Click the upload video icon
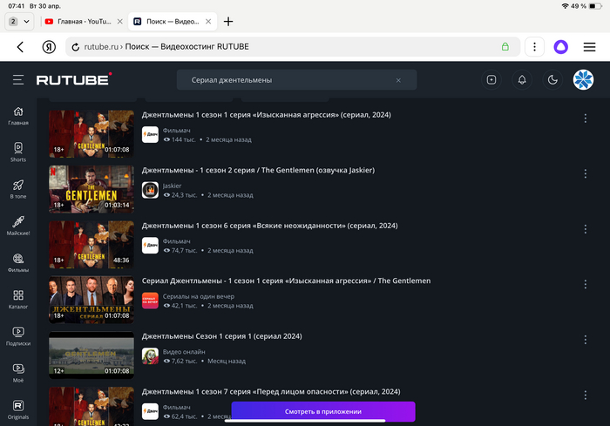The height and width of the screenshot is (426, 610). tap(491, 80)
